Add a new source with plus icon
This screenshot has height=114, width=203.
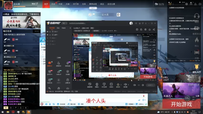pyautogui.click(x=70, y=28)
